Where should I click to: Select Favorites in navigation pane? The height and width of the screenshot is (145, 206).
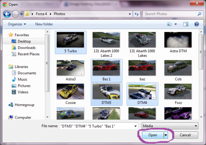[x=22, y=35]
